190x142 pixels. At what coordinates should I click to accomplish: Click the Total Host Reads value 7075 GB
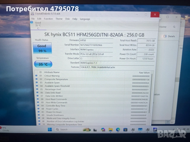point(146,41)
